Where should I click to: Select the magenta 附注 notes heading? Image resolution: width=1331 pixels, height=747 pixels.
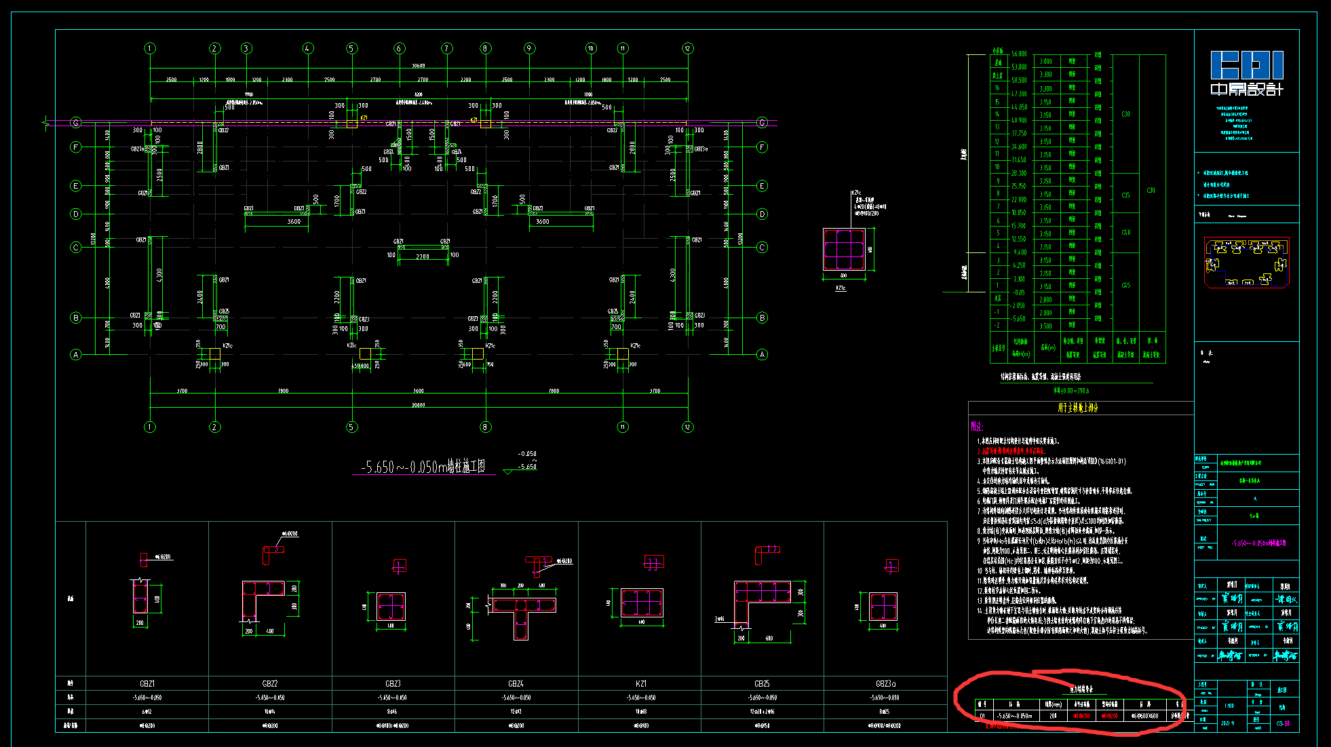click(977, 427)
